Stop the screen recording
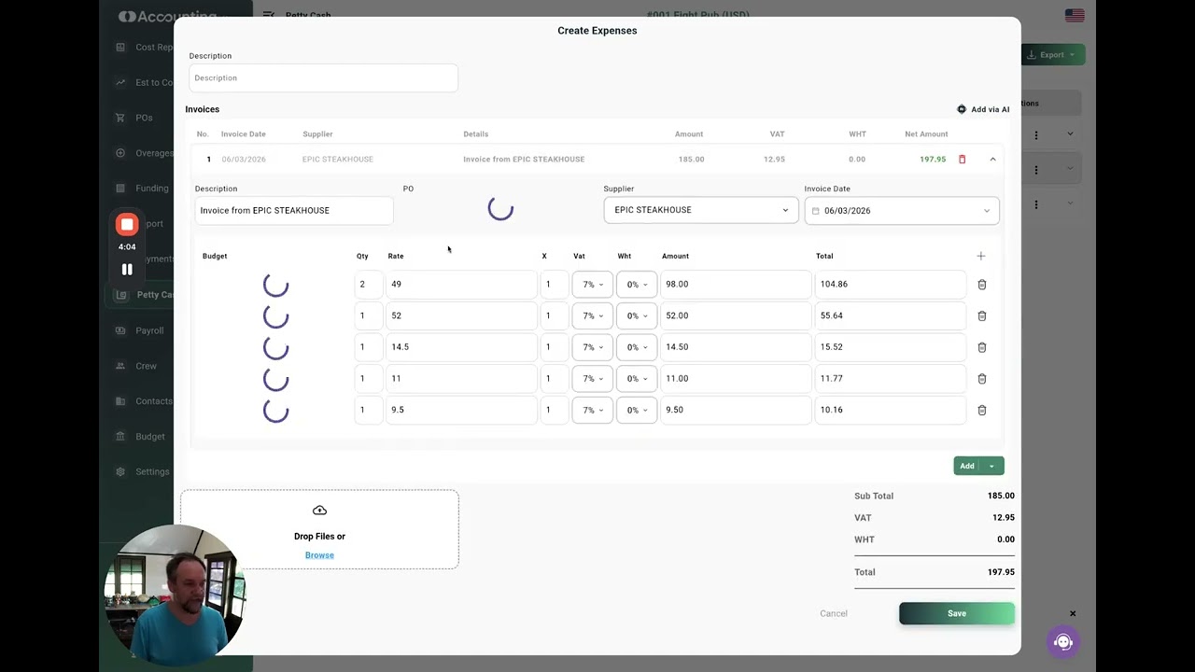The image size is (1195, 672). [127, 225]
